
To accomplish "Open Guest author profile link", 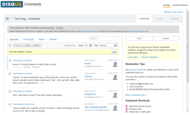I will tap(87, 64).
